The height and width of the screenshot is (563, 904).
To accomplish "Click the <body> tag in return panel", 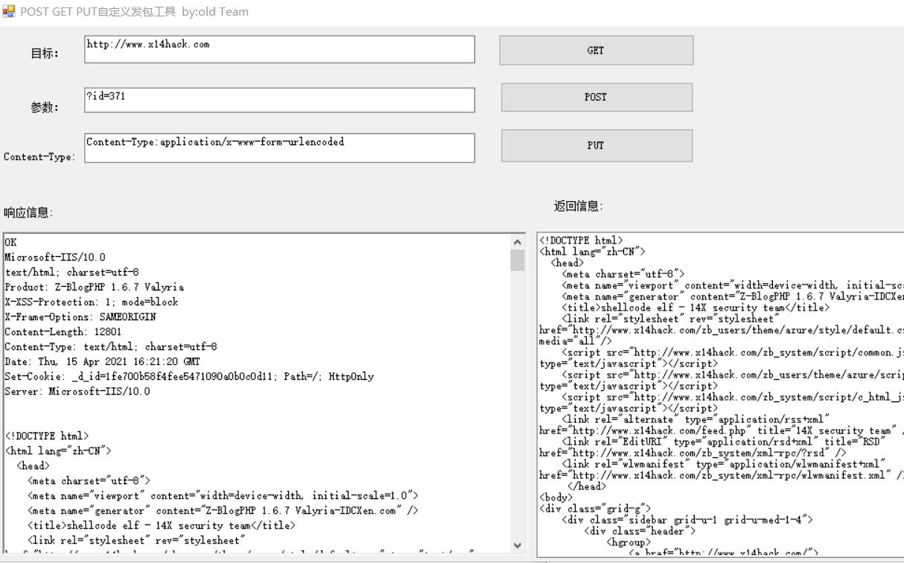I will 556,497.
